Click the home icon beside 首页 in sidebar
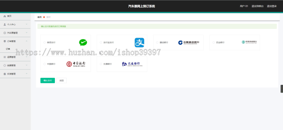This screenshot has height=130, width=283. [x=5, y=16]
